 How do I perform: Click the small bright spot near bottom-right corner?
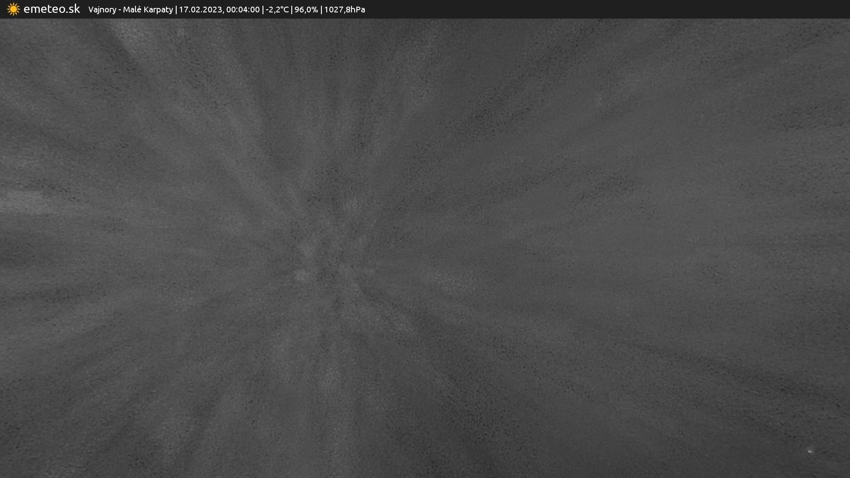(810, 451)
